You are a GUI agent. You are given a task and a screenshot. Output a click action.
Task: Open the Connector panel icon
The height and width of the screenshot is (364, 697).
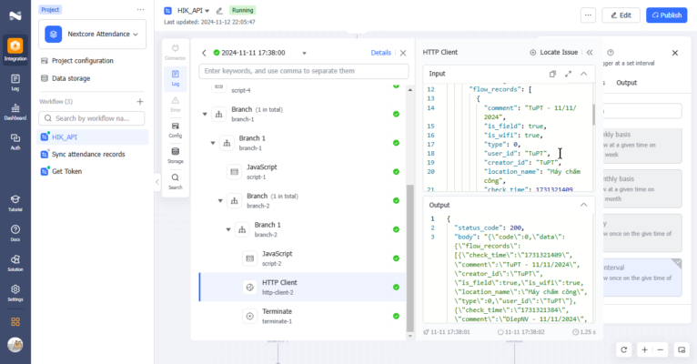pos(175,50)
